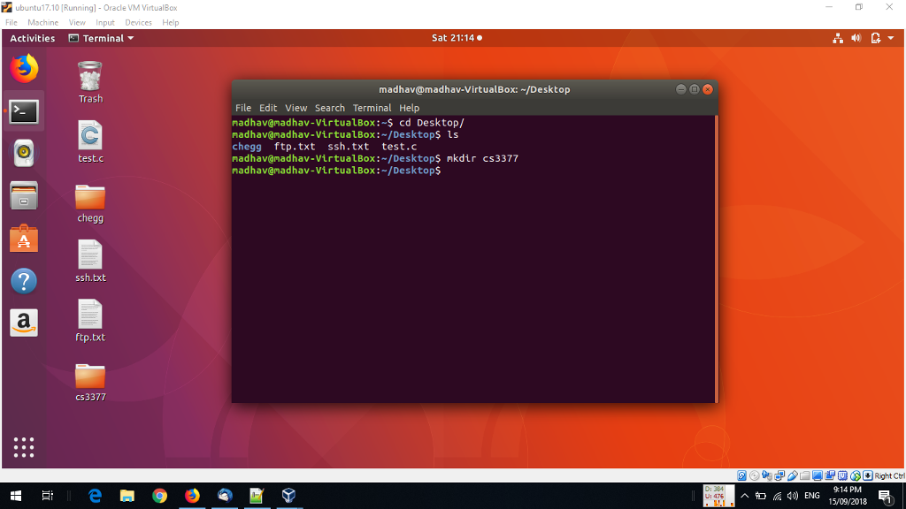Open the Help question-mark icon in the dock
The image size is (906, 509).
[x=24, y=281]
